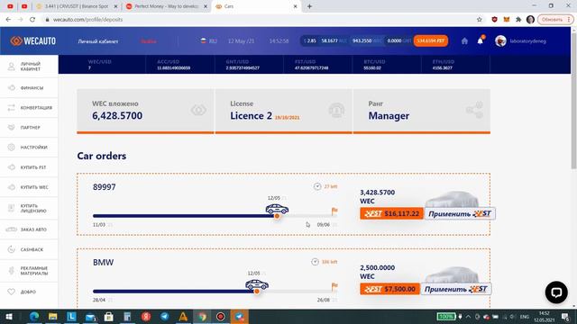Click the Заказ авто car icon
The height and width of the screenshot is (324, 577).
pos(12,229)
